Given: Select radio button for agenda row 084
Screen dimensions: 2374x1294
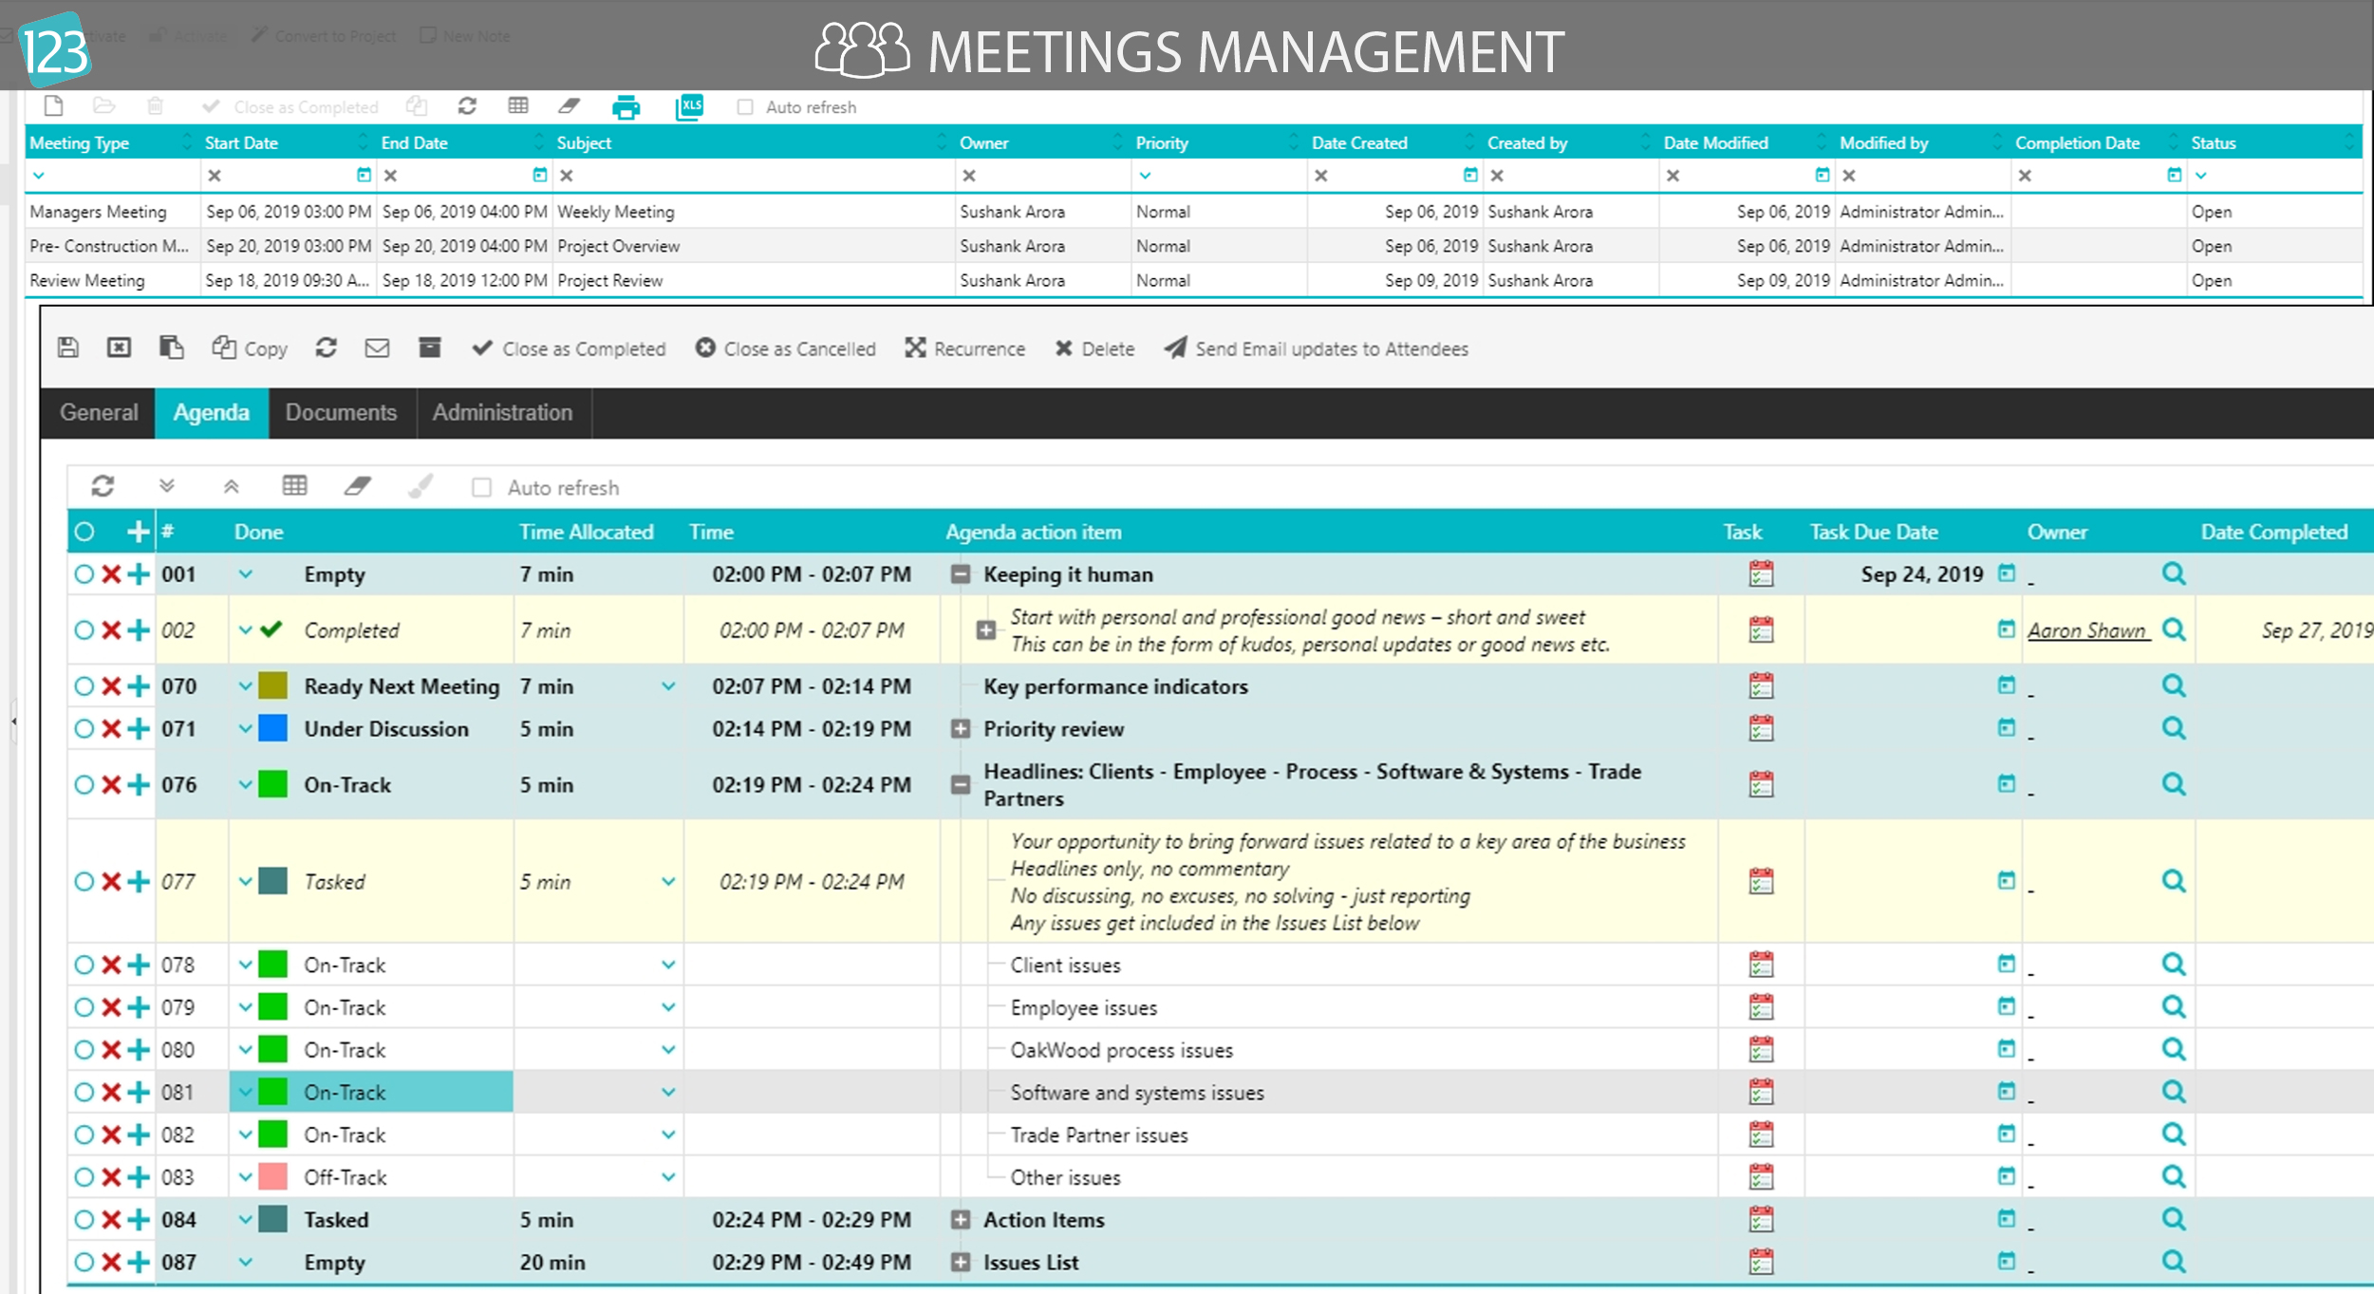Looking at the screenshot, I should [84, 1220].
